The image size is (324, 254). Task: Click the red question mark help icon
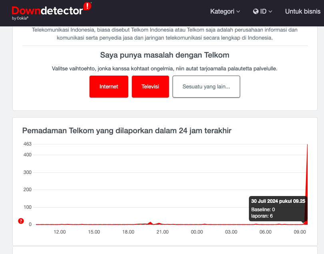pyautogui.click(x=21, y=221)
